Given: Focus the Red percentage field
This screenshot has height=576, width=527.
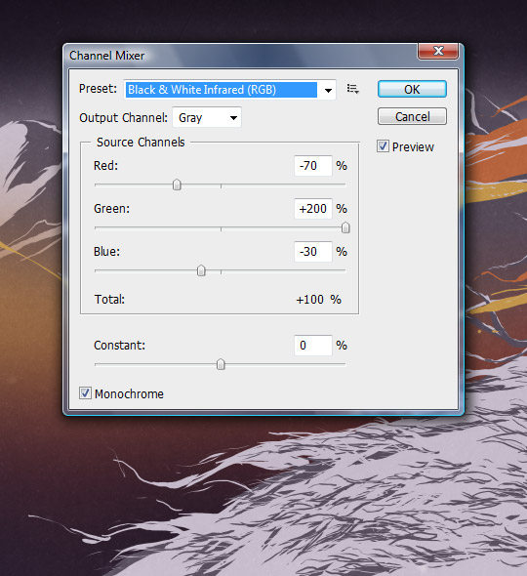Looking at the screenshot, I should click(313, 166).
